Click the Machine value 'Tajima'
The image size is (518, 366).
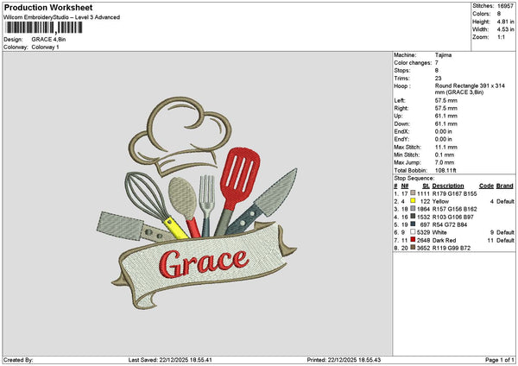pyautogui.click(x=443, y=55)
